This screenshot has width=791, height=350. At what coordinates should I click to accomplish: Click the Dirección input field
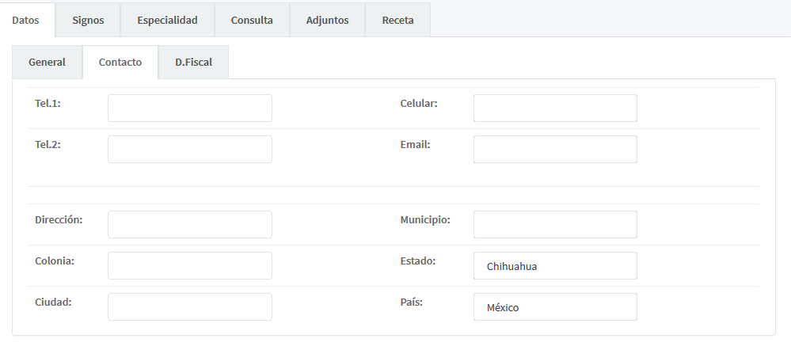(x=189, y=225)
